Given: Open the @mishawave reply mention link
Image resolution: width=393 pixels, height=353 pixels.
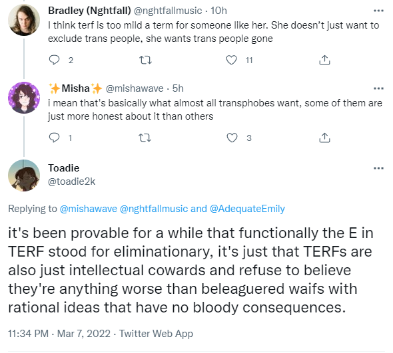Looking at the screenshot, I should 88,209.
